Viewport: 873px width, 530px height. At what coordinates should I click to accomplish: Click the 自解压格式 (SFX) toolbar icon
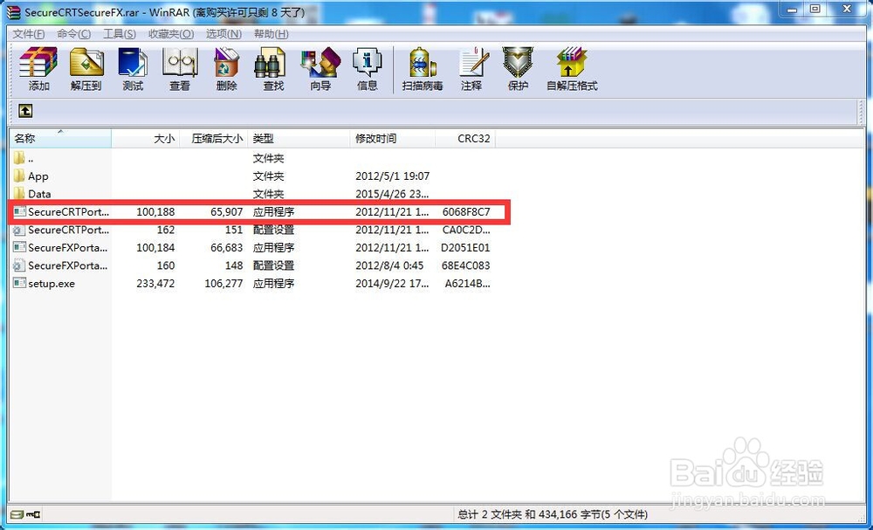coord(572,62)
